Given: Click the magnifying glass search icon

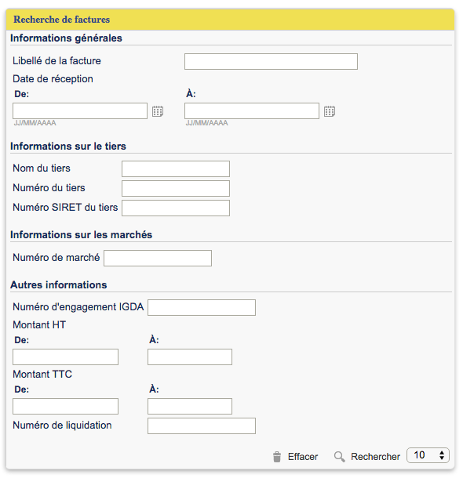Looking at the screenshot, I should pos(339,457).
